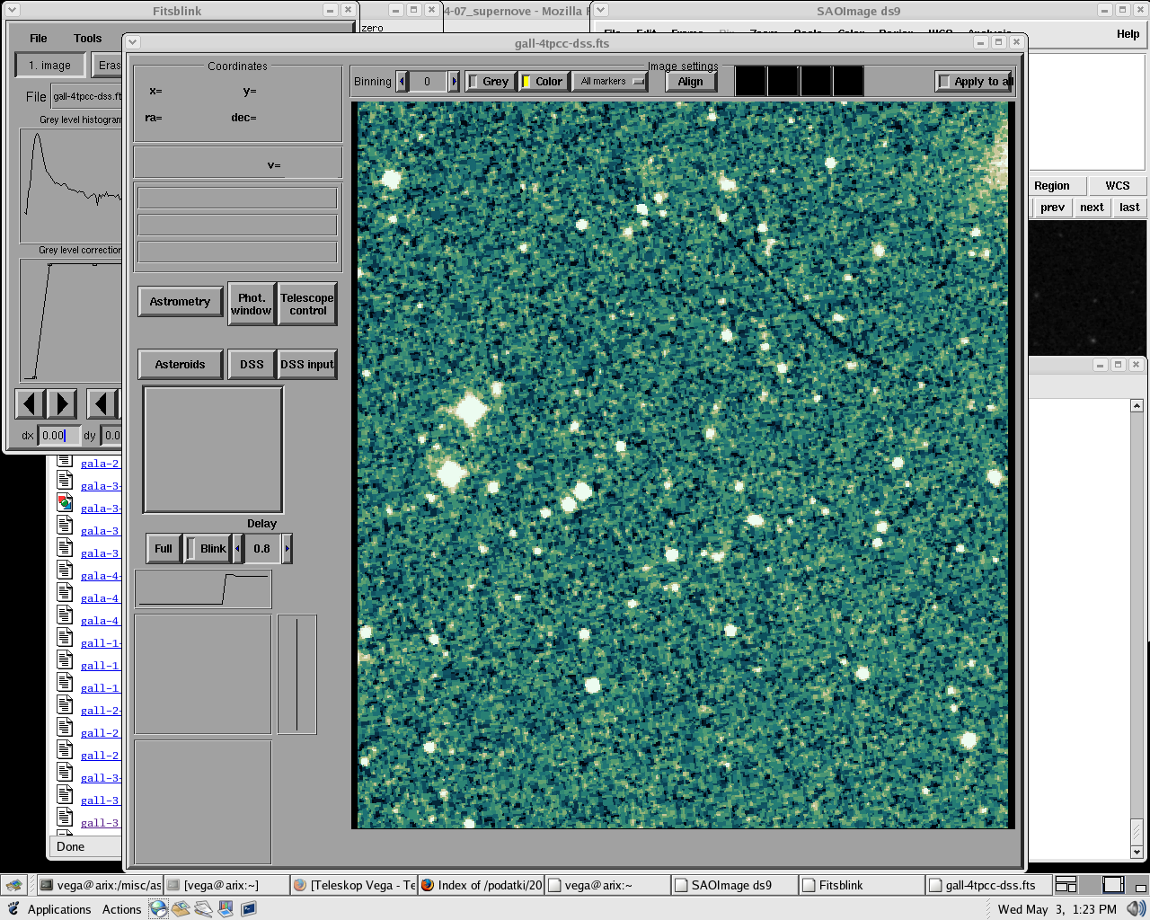Open the Astrometry panel
The width and height of the screenshot is (1150, 920).
(x=180, y=302)
